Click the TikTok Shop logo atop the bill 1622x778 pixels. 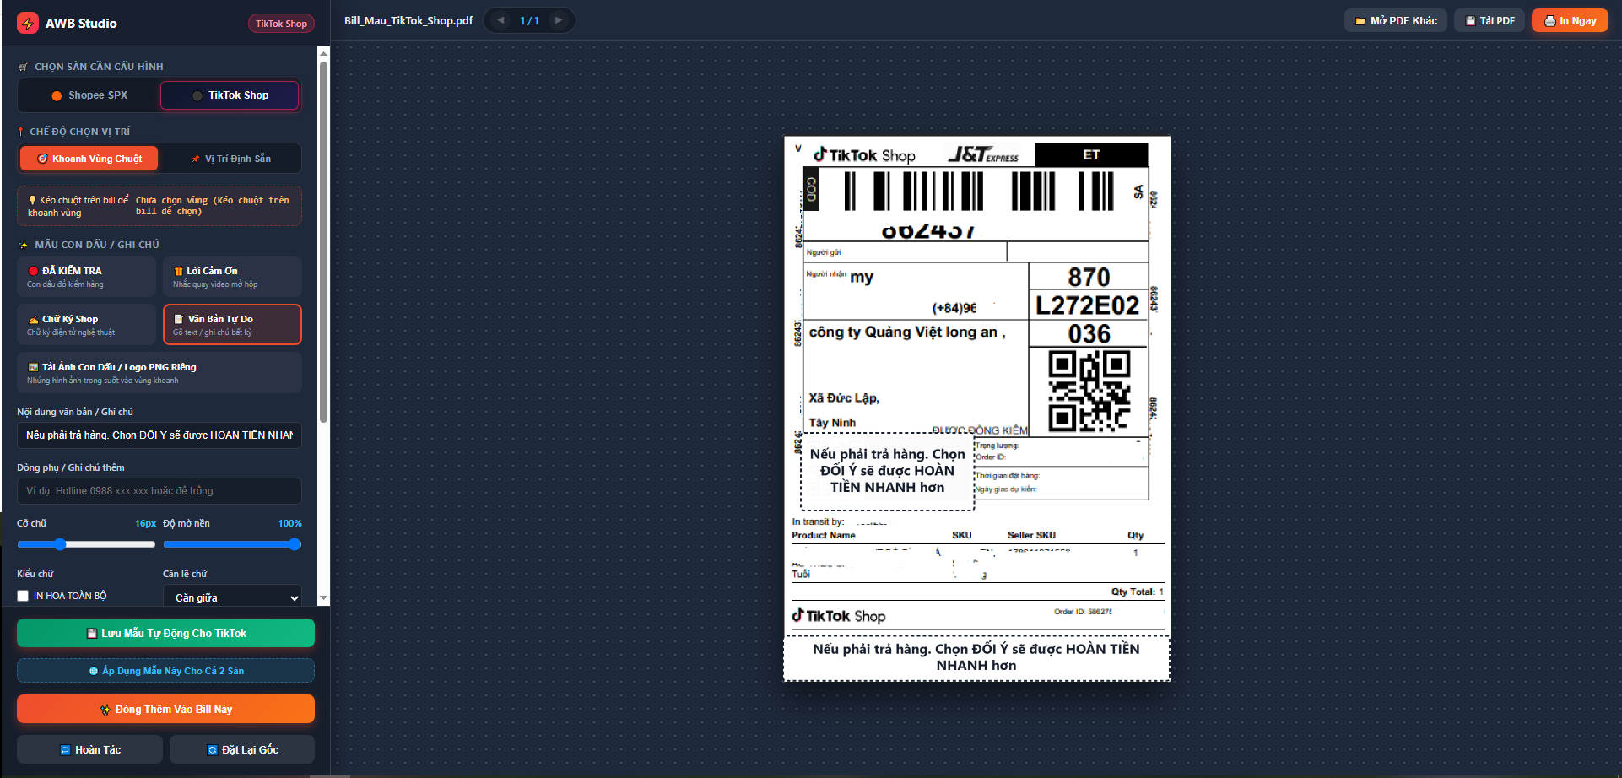click(864, 154)
